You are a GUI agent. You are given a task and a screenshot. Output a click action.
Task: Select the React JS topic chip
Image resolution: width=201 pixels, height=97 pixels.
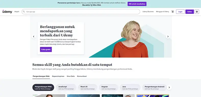click(x=87, y=87)
